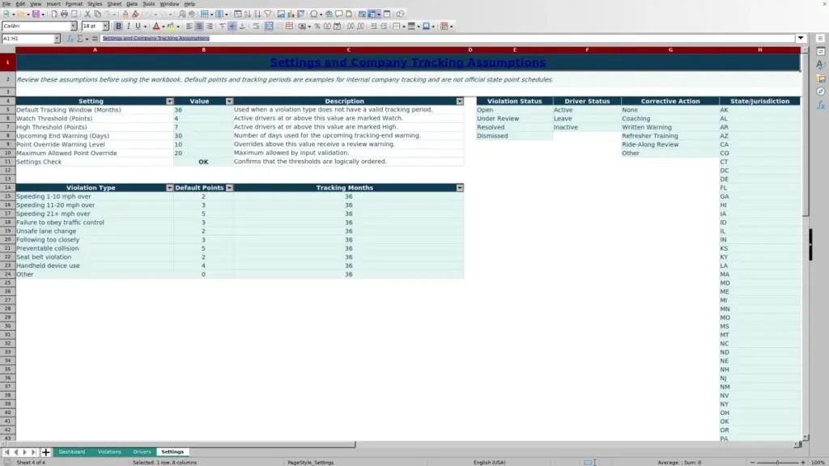The width and height of the screenshot is (829, 466).
Task: Click the Settings and Company Tracking Assumptions title
Action: pyautogui.click(x=408, y=62)
